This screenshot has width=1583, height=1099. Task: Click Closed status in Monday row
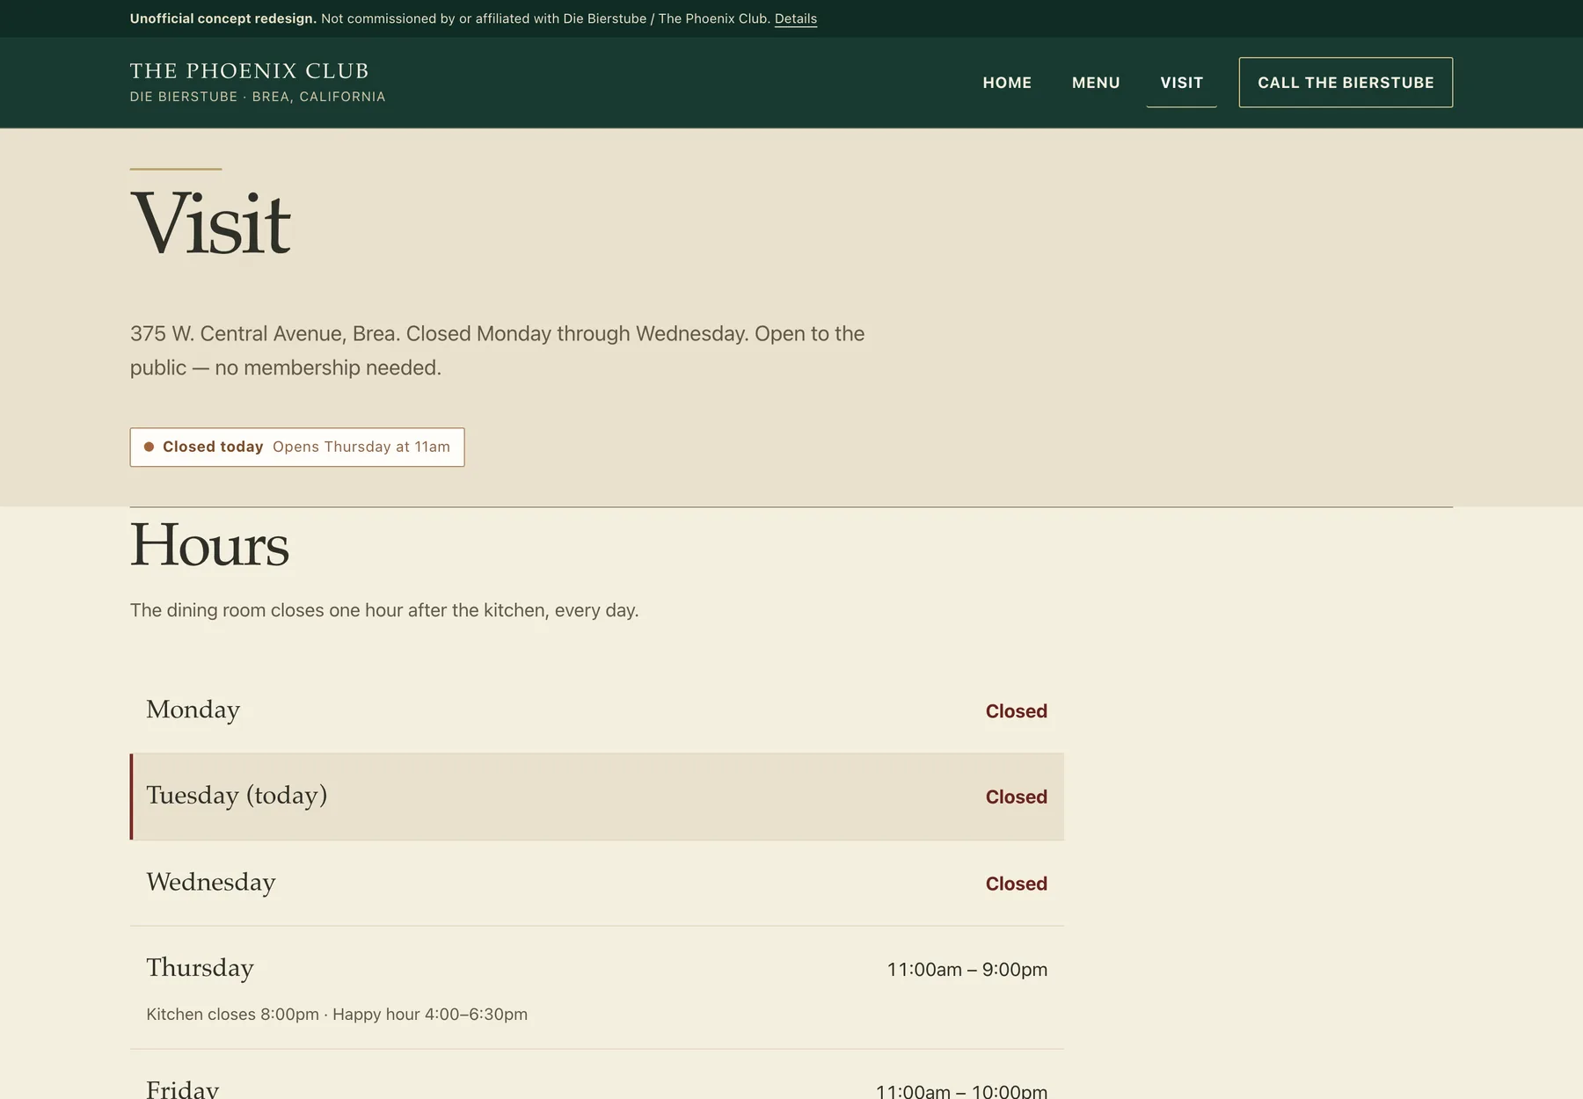[1016, 711]
